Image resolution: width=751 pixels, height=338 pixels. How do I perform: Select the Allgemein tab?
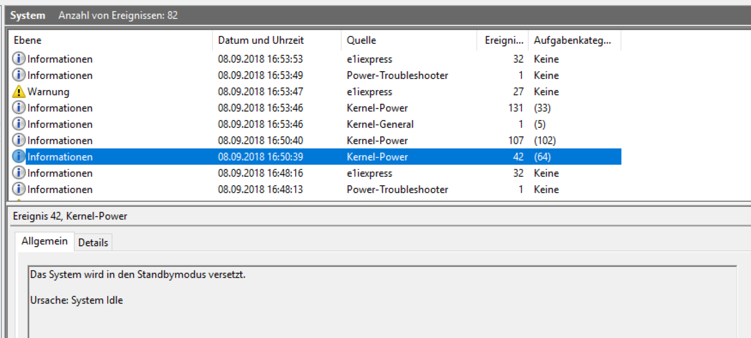45,241
